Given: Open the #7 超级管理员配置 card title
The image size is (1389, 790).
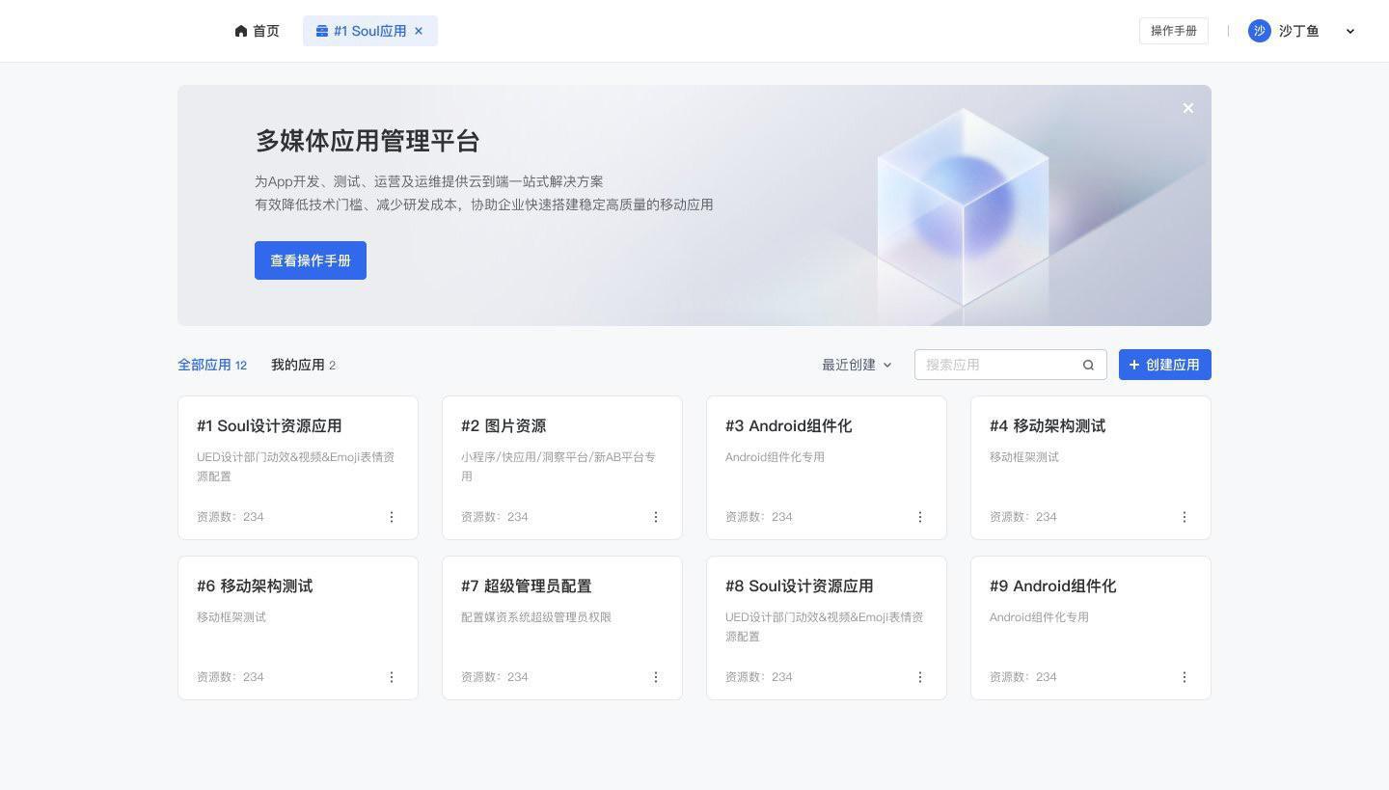Looking at the screenshot, I should point(526,586).
